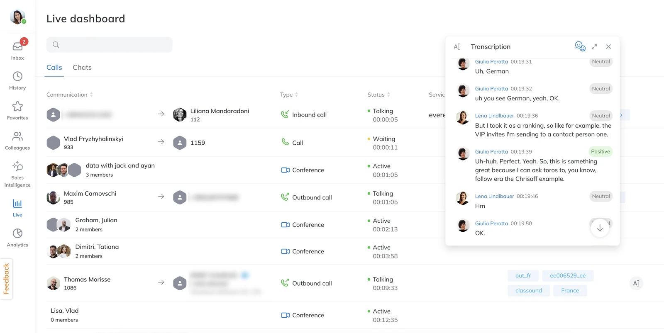Click Maxim Carnovschi name

tap(90, 194)
